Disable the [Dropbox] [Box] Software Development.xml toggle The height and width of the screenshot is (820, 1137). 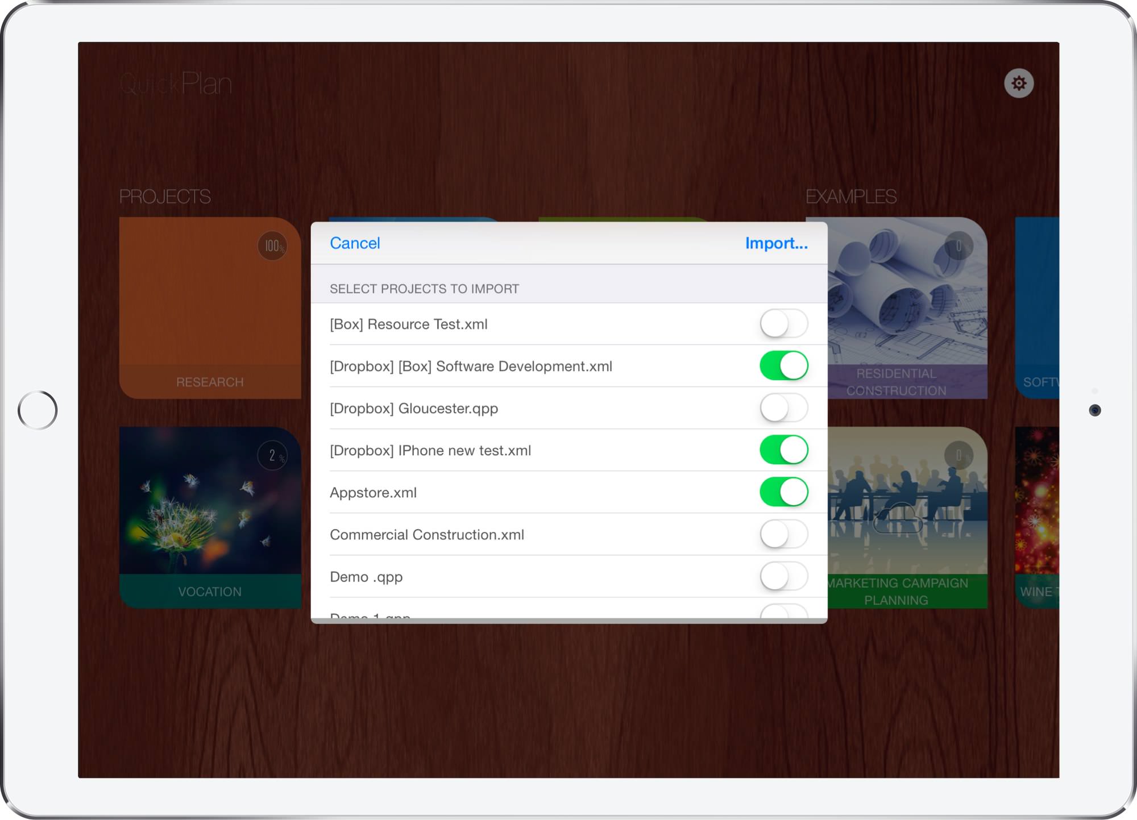[x=785, y=365]
